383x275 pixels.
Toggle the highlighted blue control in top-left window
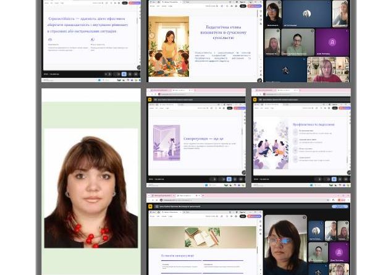tap(124, 74)
